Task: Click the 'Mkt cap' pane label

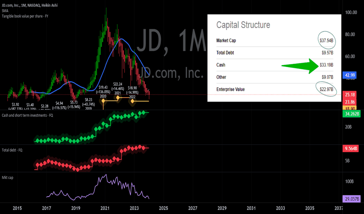Action: [x=8, y=178]
